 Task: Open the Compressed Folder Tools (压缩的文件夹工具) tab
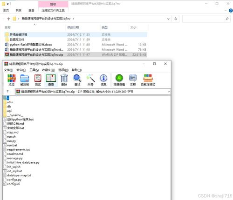[53, 10]
